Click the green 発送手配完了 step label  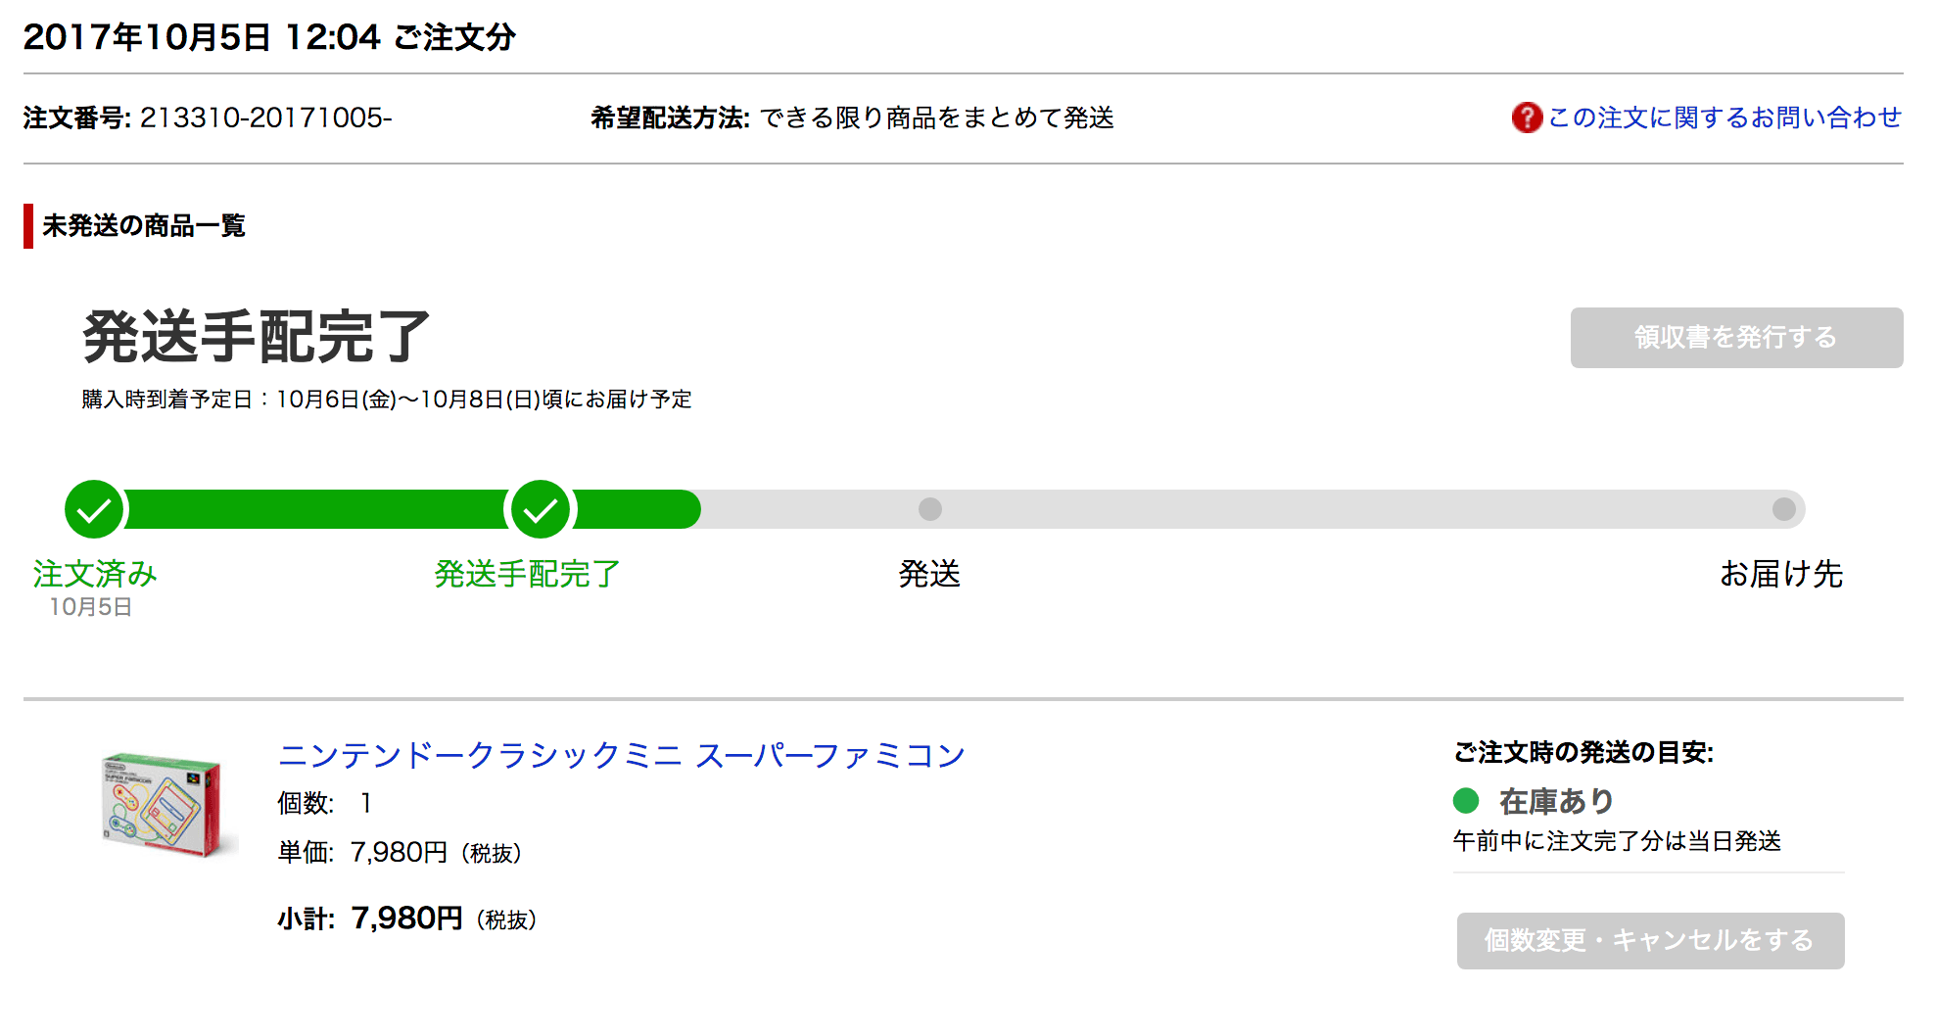527,574
